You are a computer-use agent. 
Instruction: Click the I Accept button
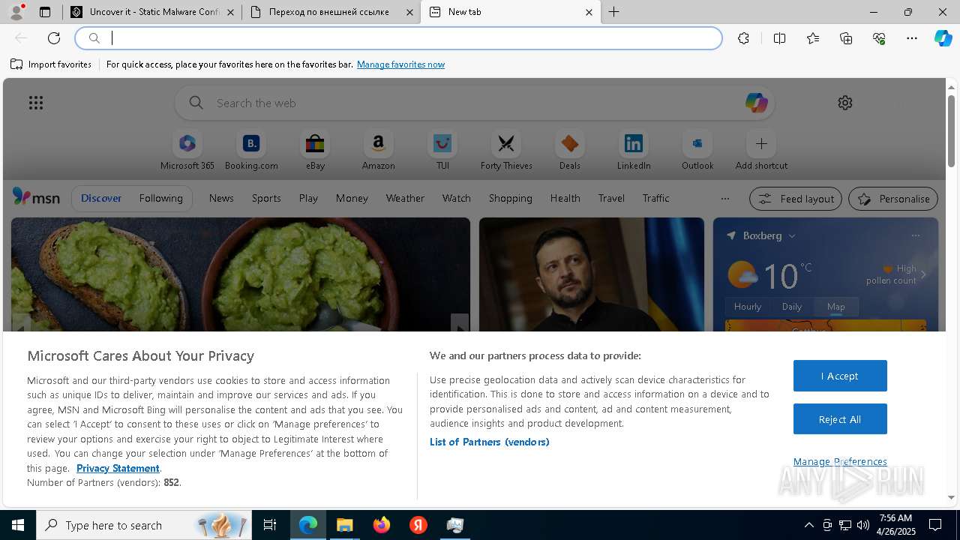point(840,376)
